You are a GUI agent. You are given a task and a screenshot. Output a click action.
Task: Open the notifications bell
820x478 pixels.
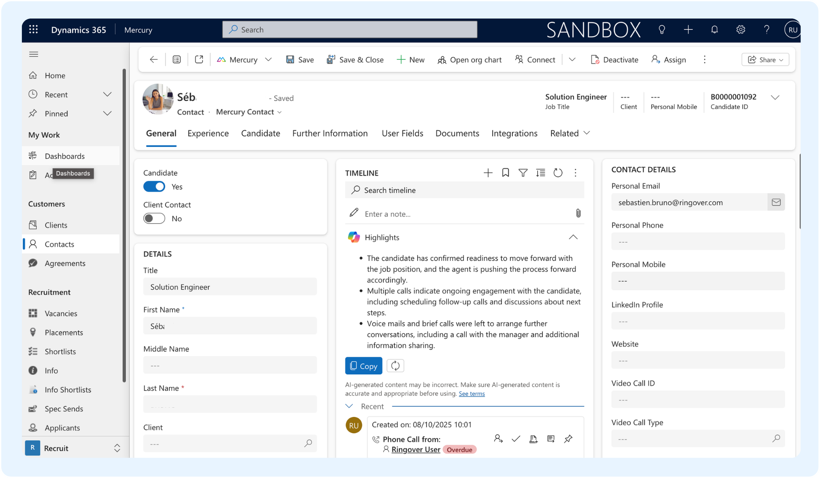click(715, 29)
